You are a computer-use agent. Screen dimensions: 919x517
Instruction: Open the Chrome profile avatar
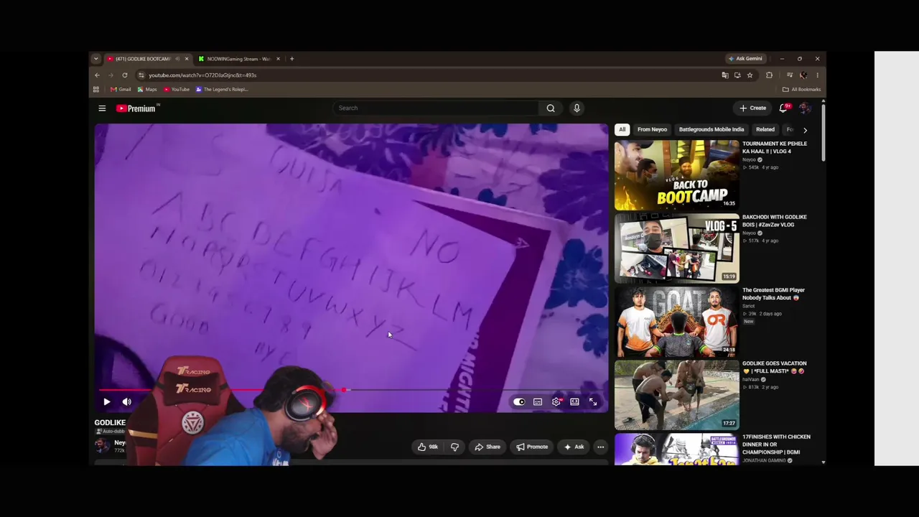pyautogui.click(x=803, y=75)
